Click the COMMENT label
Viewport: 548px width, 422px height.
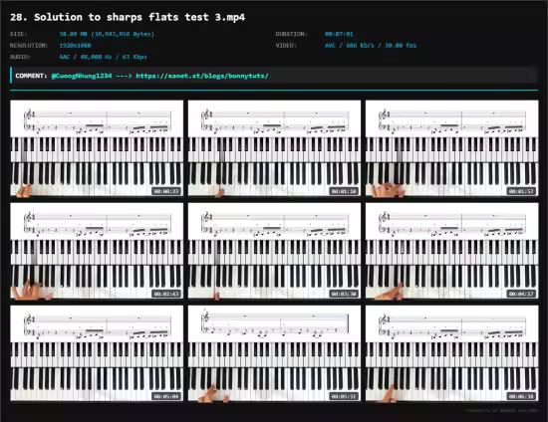pos(31,76)
